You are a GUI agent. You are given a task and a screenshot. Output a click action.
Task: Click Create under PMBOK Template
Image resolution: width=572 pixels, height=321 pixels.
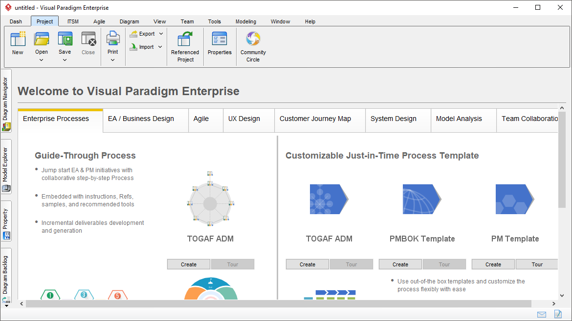pyautogui.click(x=400, y=264)
